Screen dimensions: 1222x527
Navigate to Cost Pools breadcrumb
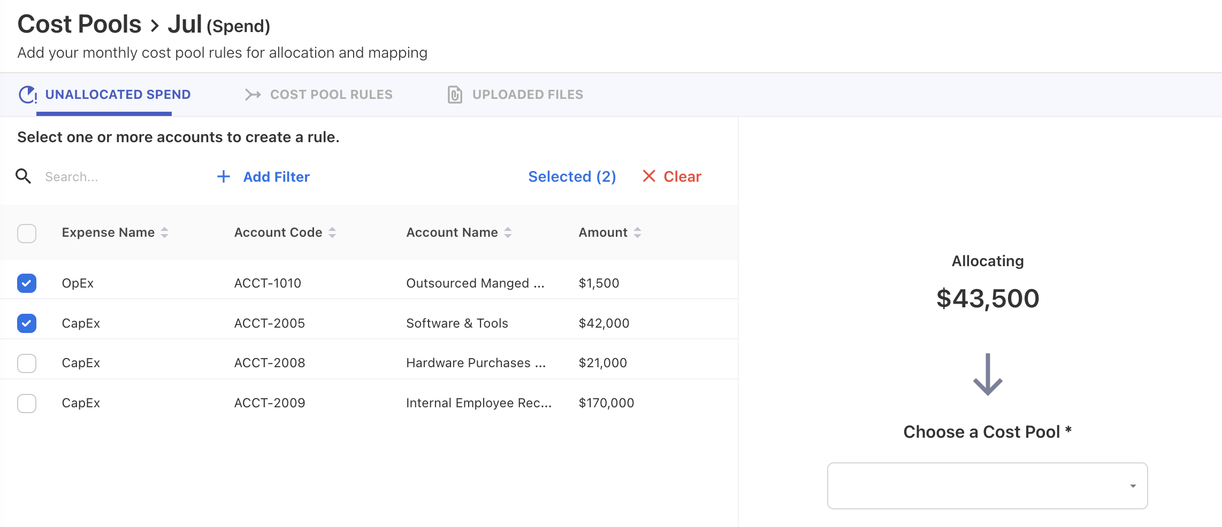coord(79,25)
